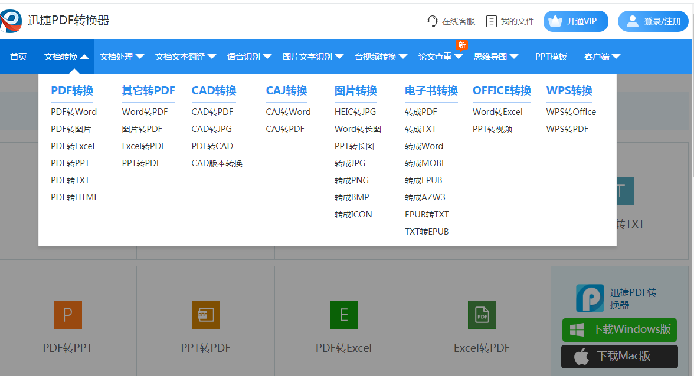The image size is (694, 376).
Task: Select the WPS转Office link
Action: (x=571, y=111)
